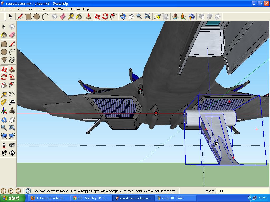Select the Section Plane tool

tap(12, 153)
